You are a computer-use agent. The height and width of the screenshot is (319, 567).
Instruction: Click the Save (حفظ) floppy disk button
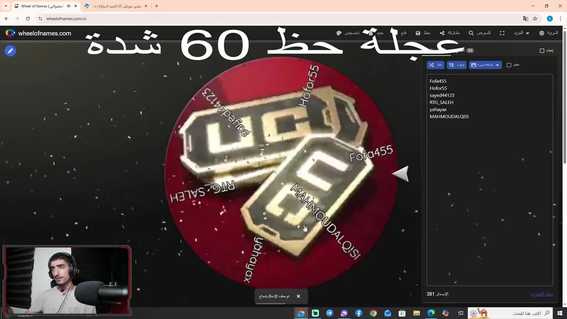(x=423, y=33)
